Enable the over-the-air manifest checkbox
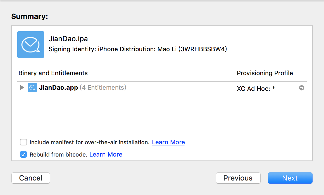This screenshot has width=324, height=195. coord(23,142)
